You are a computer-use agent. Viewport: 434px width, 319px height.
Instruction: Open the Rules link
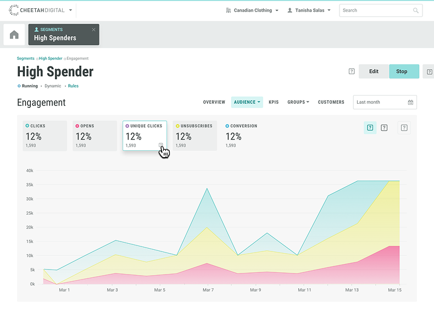(x=73, y=86)
